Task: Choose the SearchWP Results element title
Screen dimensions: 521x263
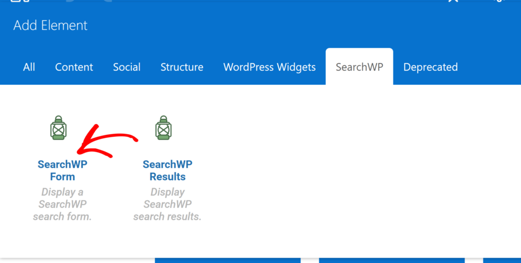Action: point(167,171)
